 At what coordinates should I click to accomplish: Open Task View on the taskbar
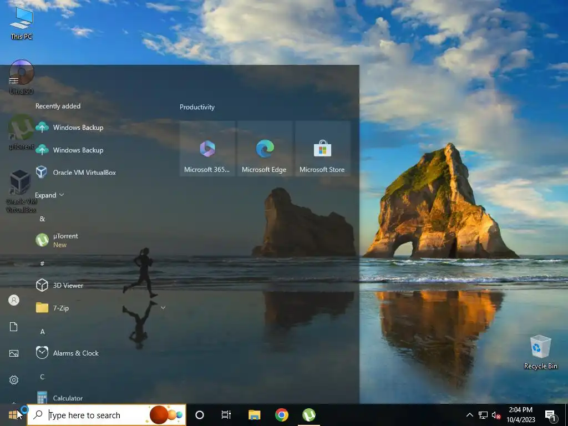pos(226,415)
